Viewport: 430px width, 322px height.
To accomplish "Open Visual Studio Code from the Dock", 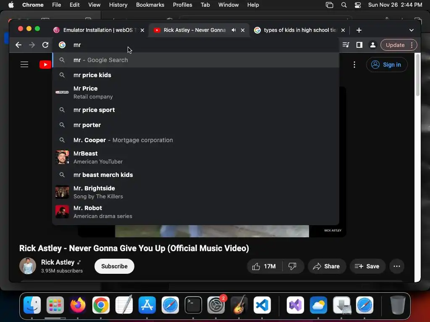I will [x=262, y=305].
